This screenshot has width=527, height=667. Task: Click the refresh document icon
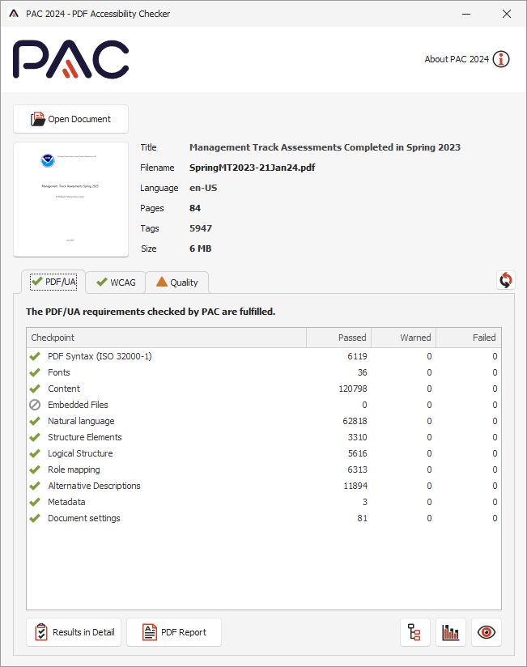pos(506,280)
